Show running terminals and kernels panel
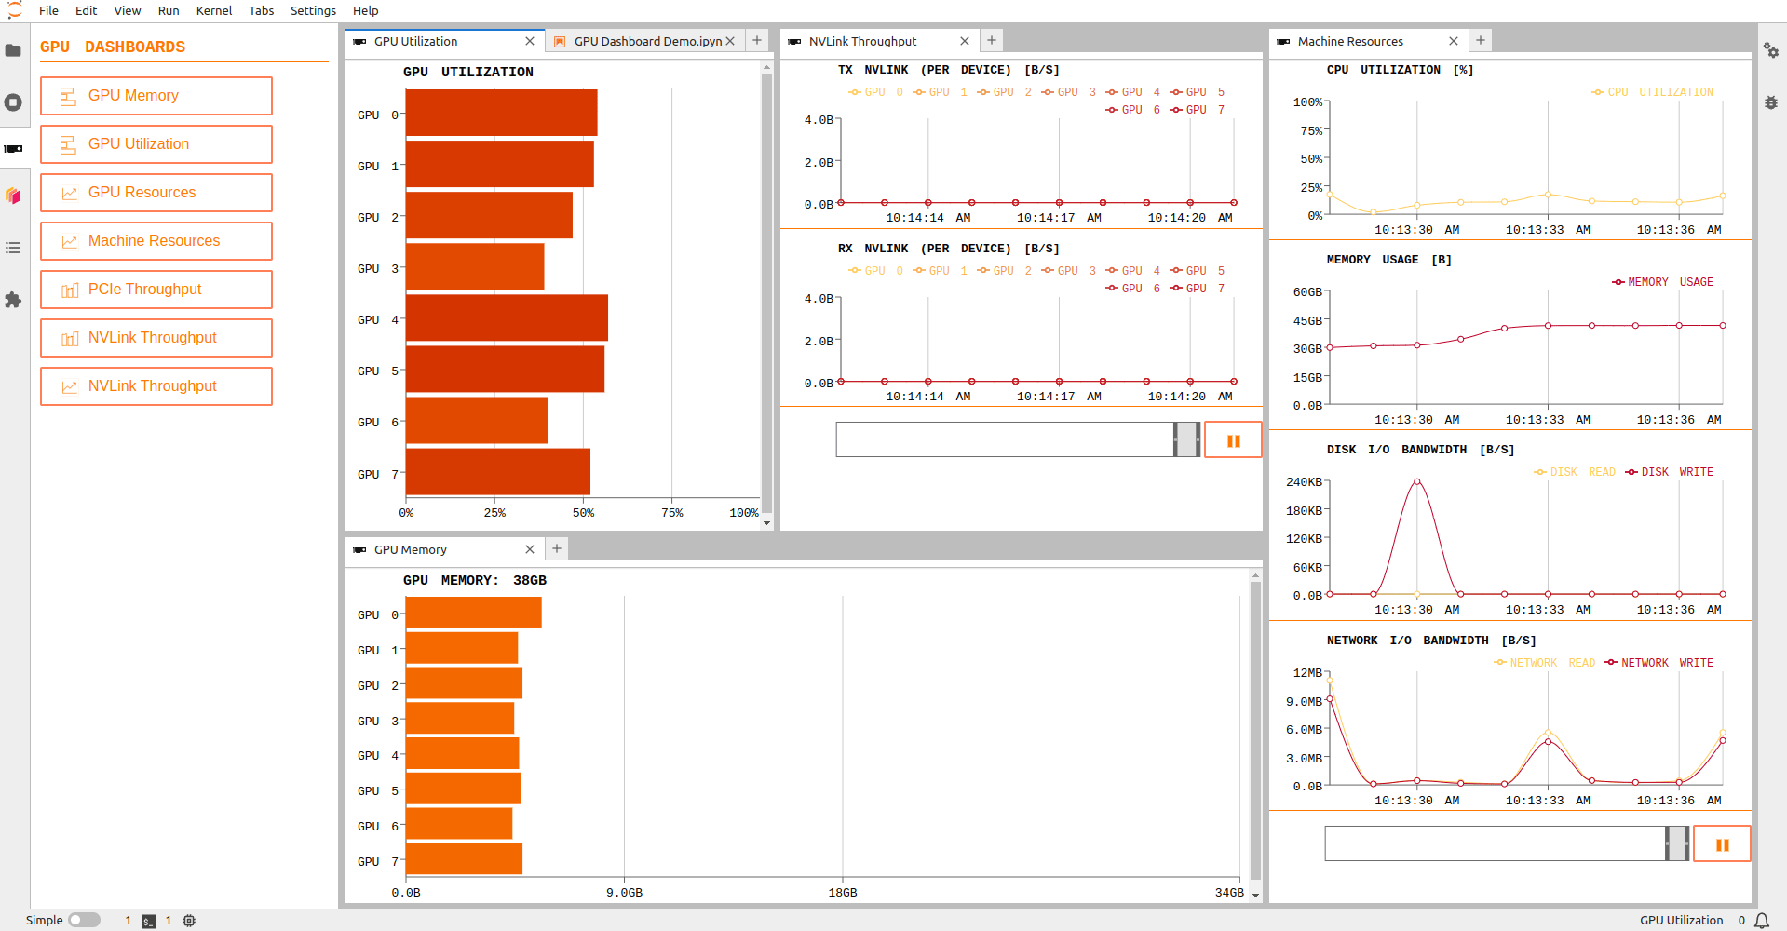This screenshot has height=931, width=1787. click(14, 102)
